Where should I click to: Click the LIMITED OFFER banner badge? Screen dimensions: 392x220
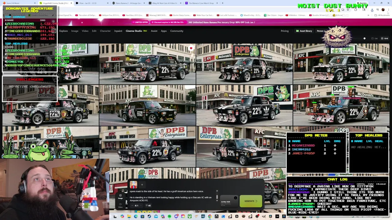click(141, 22)
